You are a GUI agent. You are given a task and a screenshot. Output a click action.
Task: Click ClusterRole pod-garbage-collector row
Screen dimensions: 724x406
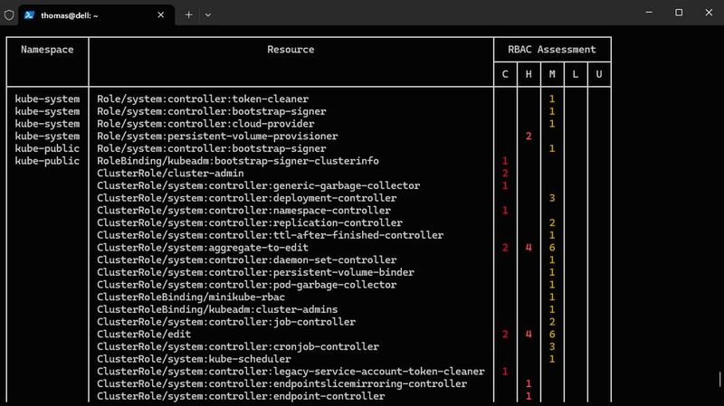(x=246, y=285)
